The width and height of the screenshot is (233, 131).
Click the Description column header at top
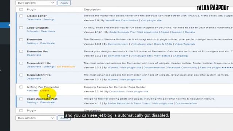pos(92,9)
